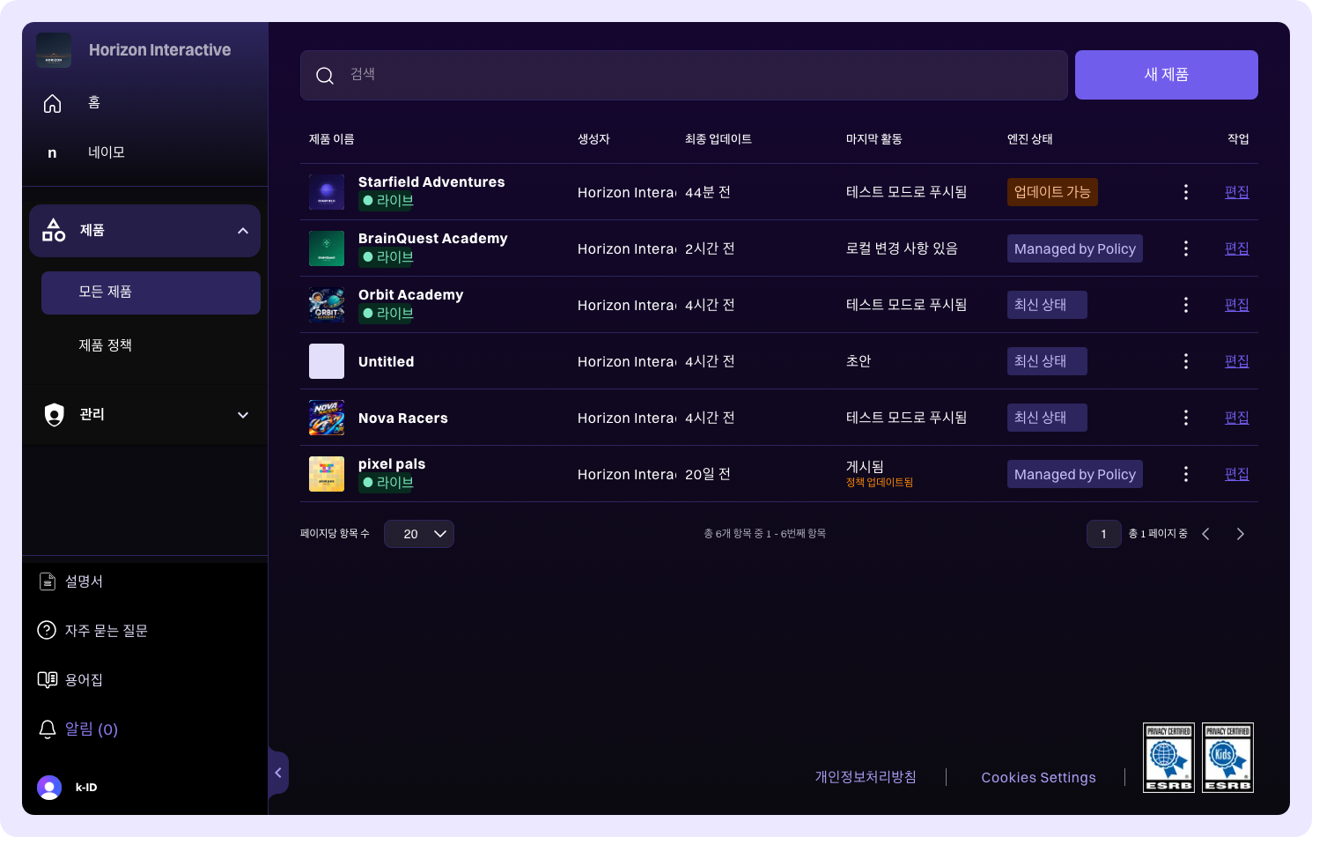Viewport: 1334px width, 859px height.
Task: Click 편집 for Orbit Academy
Action: (1237, 305)
